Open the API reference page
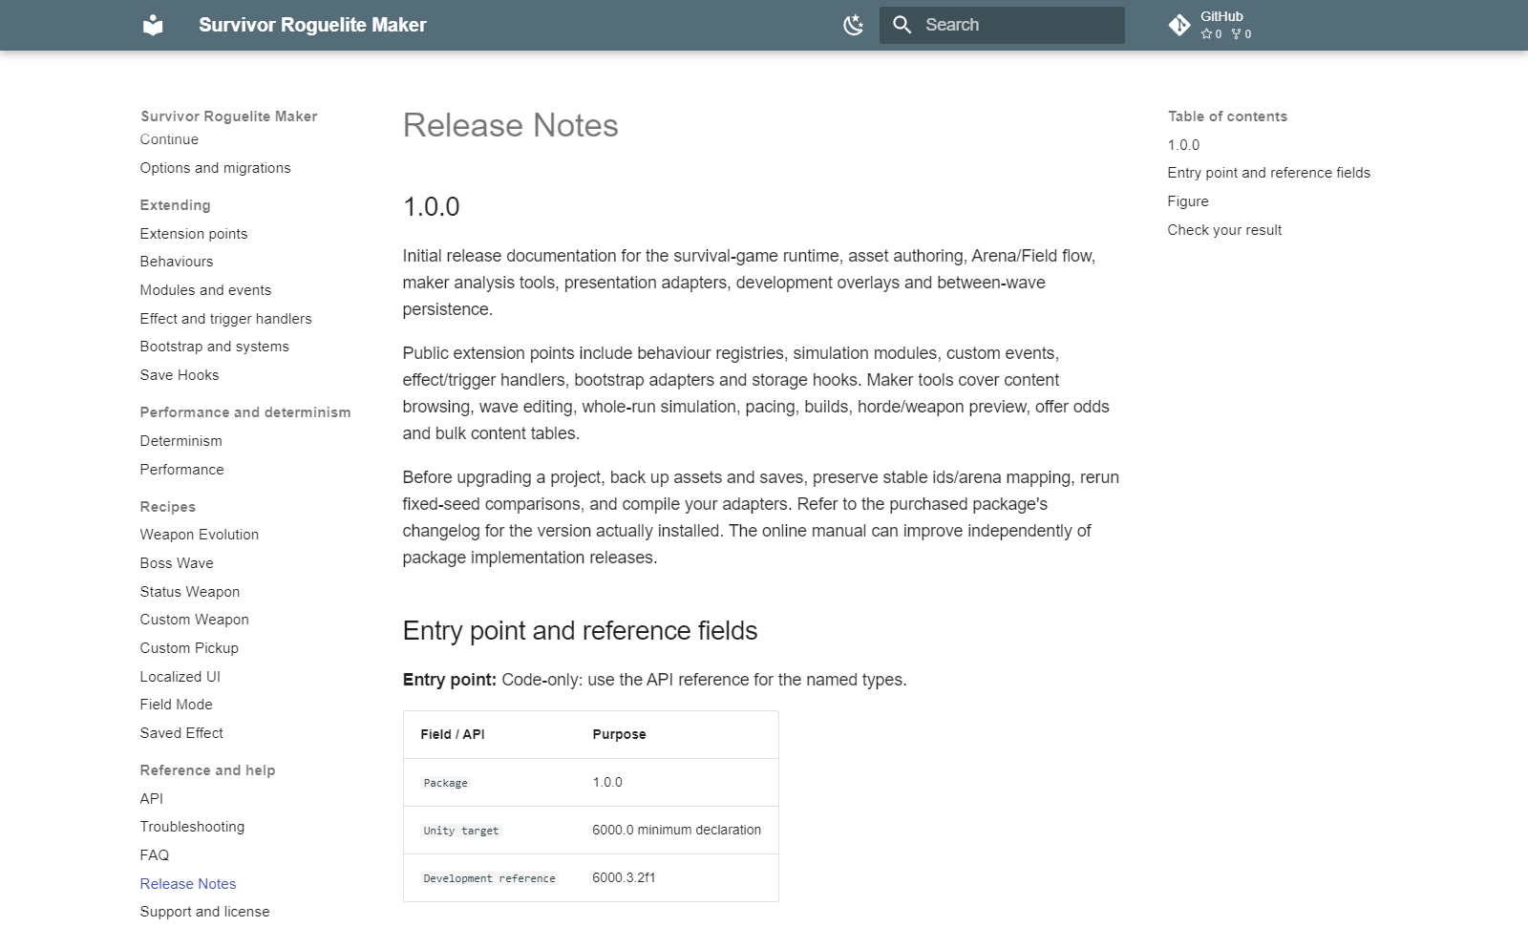Screen dimensions: 1528x948 pyautogui.click(x=151, y=799)
